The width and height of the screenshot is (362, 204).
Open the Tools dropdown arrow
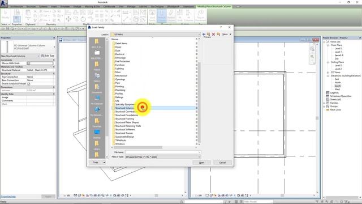104,163
